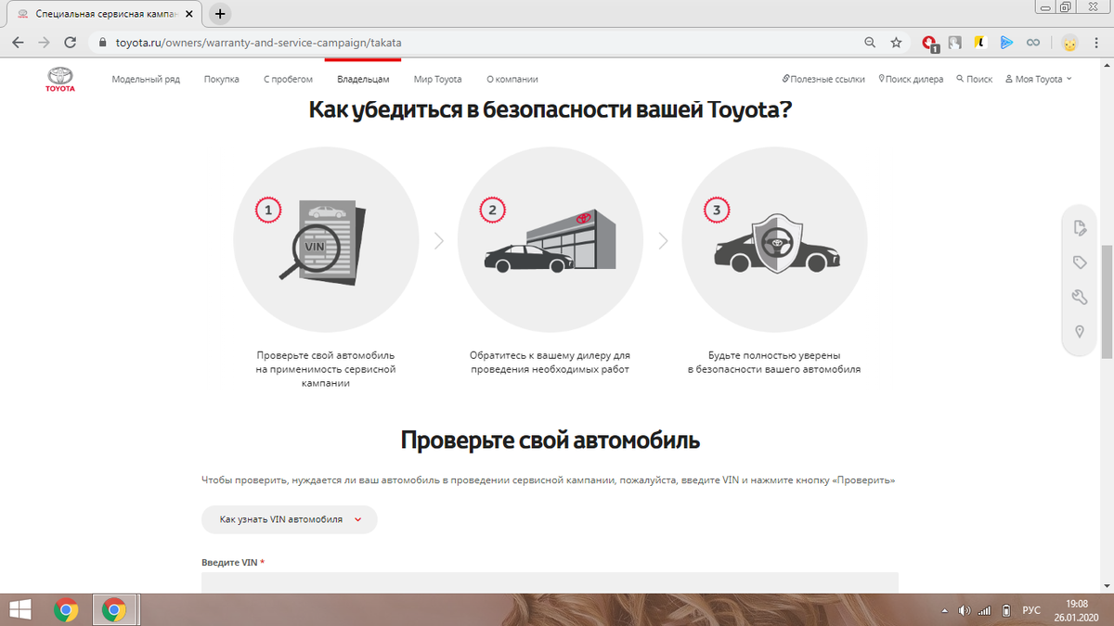Open the AdBlock extension icon

(929, 43)
